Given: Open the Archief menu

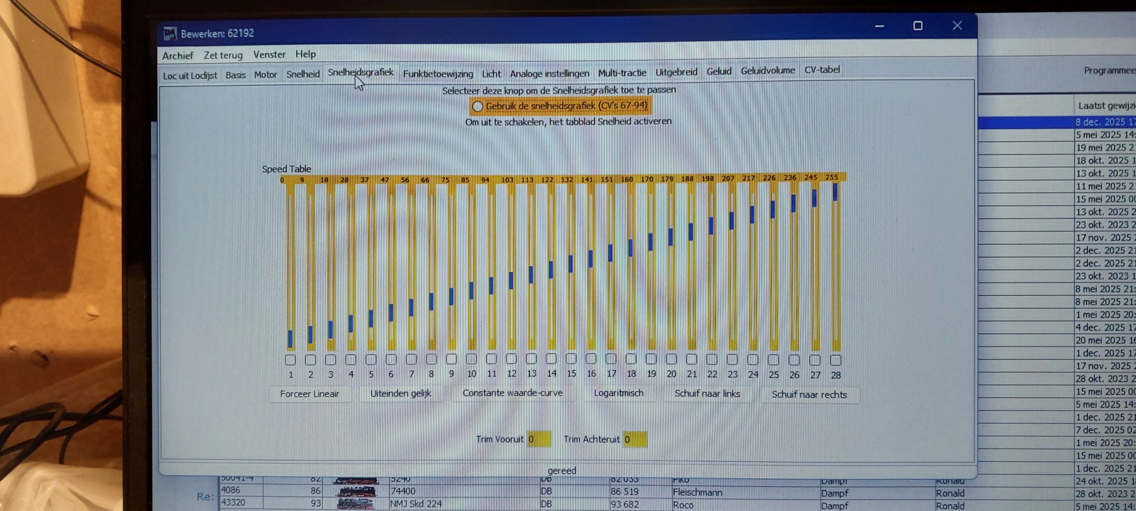Looking at the screenshot, I should [177, 56].
